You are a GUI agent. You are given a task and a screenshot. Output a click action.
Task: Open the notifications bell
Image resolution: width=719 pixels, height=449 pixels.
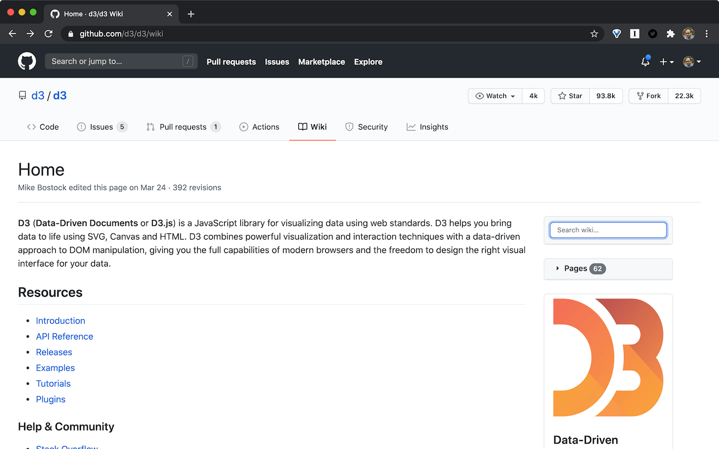[645, 62]
